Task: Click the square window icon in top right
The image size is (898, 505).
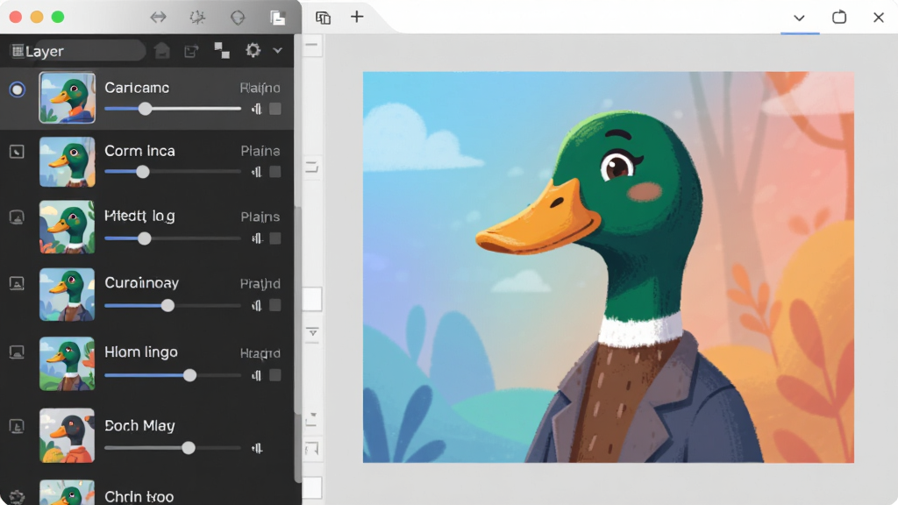Action: click(839, 18)
